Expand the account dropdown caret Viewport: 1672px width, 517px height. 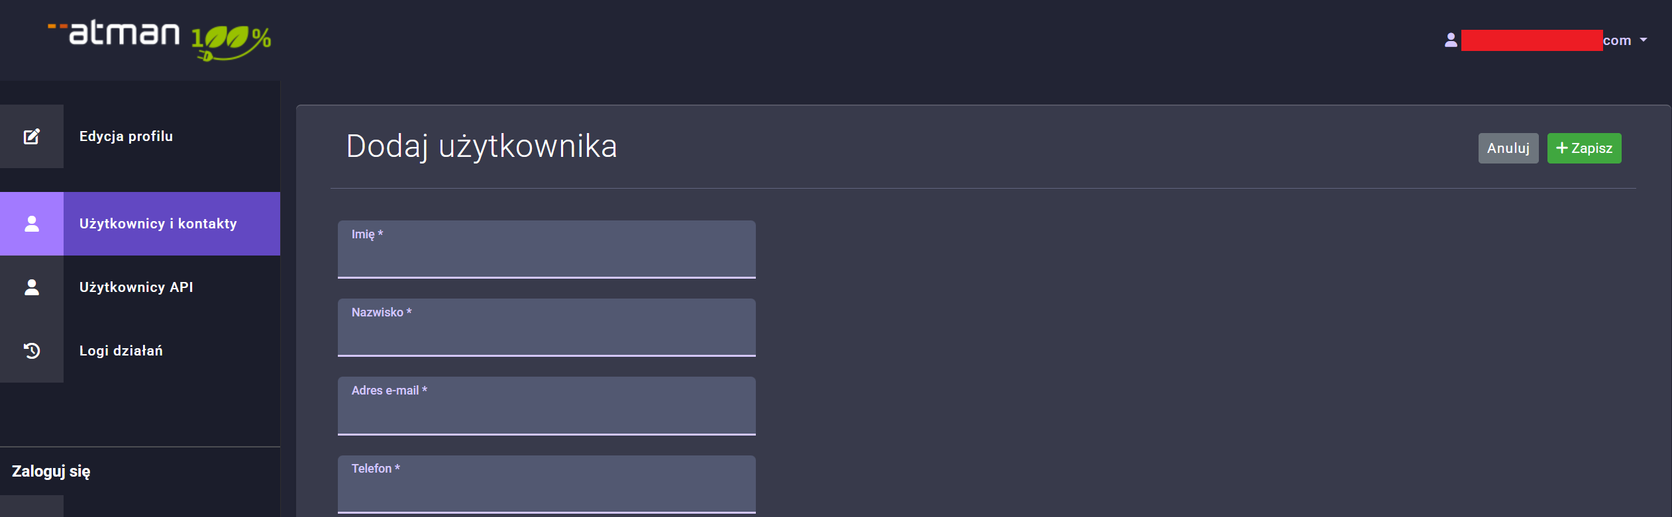coord(1644,40)
